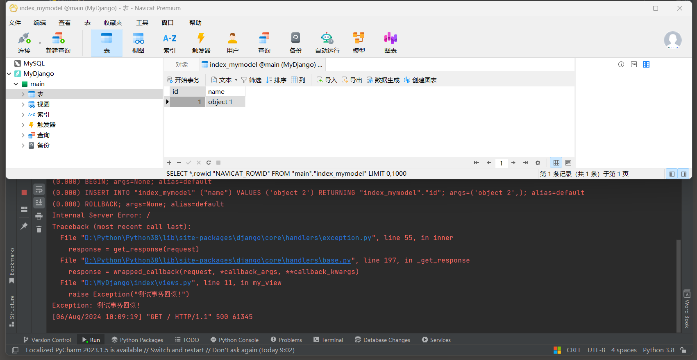The height and width of the screenshot is (360, 697).
Task: Open the 查询 query toolbar icon
Action: tap(264, 43)
